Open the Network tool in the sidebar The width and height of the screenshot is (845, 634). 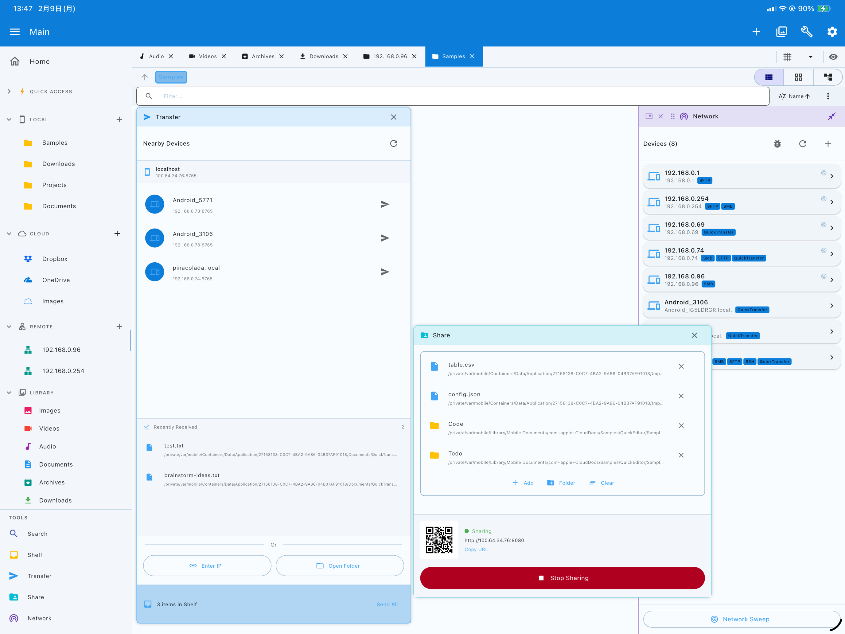coord(39,618)
